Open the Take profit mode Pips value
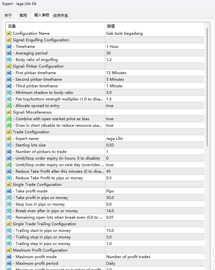The image size is (215, 270). 110,191
